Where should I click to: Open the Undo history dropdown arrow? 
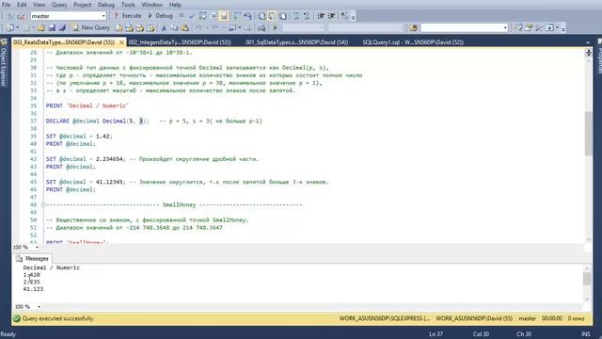coord(207,27)
